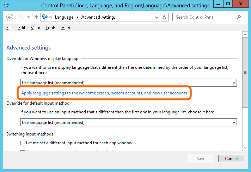Open Apply language settings to welcome screen link
Image resolution: width=251 pixels, height=172 pixels.
(104, 93)
